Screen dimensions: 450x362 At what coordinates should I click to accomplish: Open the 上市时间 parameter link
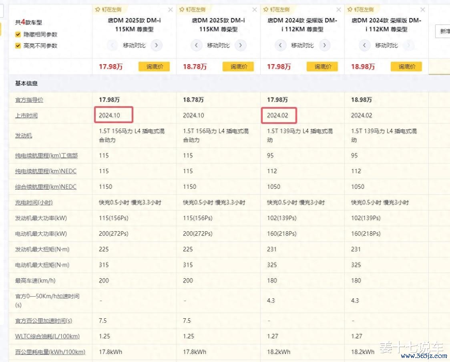coord(26,115)
